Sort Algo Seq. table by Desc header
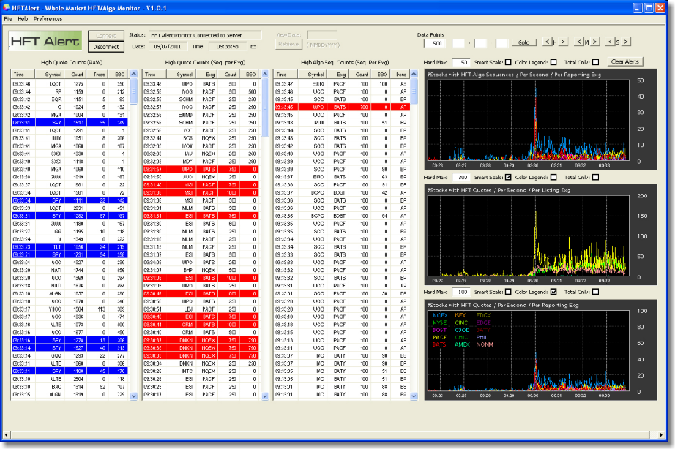The height and width of the screenshot is (449, 675). [x=400, y=75]
